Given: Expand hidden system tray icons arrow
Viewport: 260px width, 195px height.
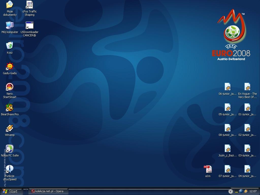Looking at the screenshot, I should pyautogui.click(x=231, y=191).
